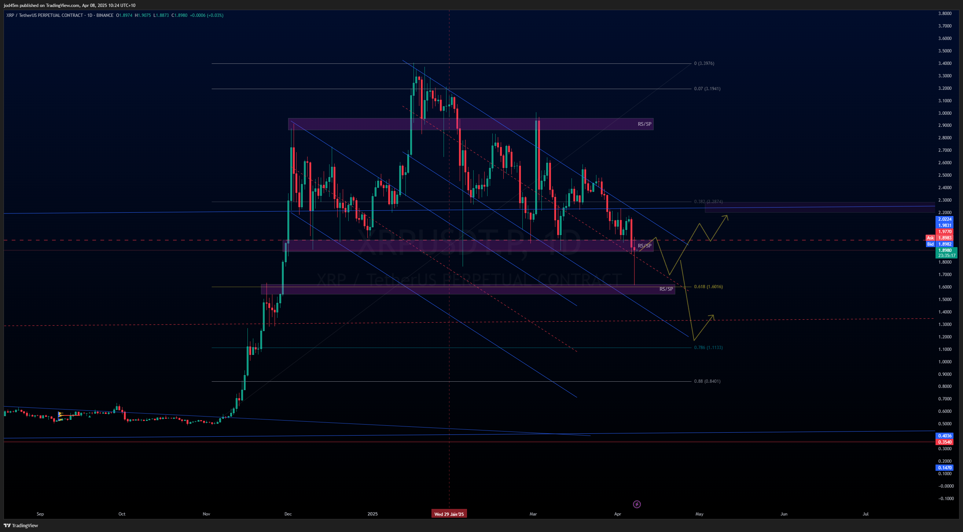Click the Jun label on time axis
This screenshot has height=532, width=963.
point(784,514)
